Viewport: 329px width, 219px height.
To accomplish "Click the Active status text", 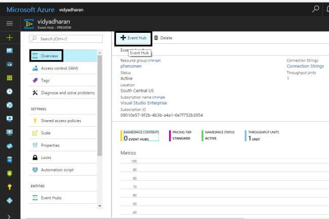I will [127, 78].
